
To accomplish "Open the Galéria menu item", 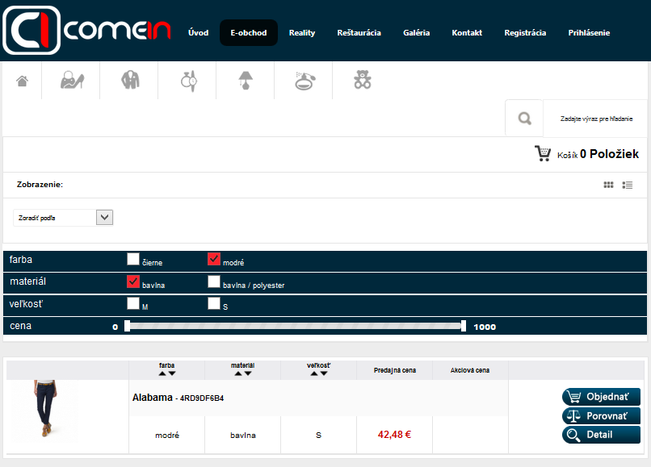I will (x=416, y=33).
